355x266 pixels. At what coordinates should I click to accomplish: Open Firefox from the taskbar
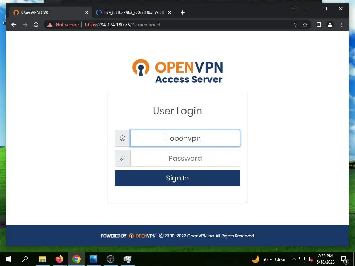click(x=60, y=259)
